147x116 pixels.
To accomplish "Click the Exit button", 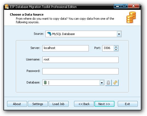I will [128, 104].
